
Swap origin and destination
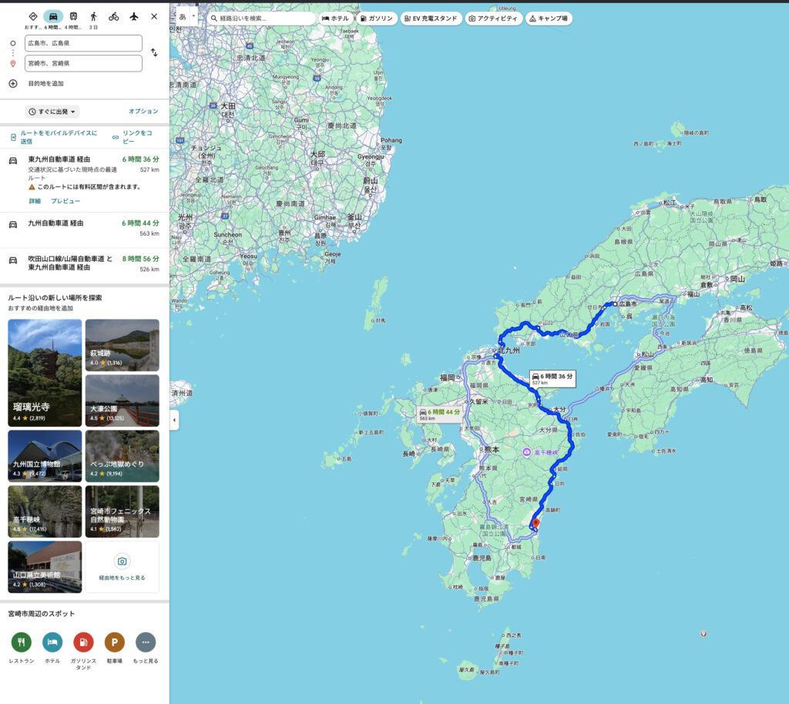coord(154,53)
